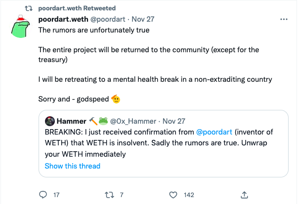Screen dimensions: 298x204
Task: Like the tweet with heart icon
Action: [173, 195]
